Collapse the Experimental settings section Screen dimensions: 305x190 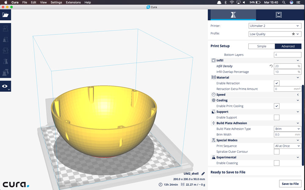298,157
